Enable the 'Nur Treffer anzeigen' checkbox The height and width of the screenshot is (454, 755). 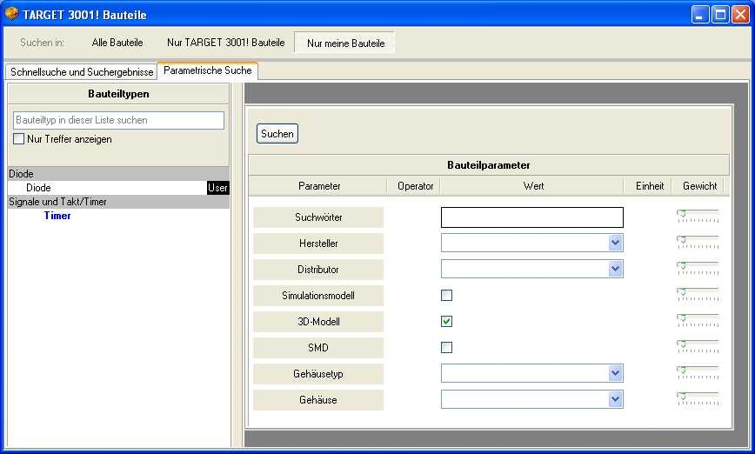pos(18,139)
